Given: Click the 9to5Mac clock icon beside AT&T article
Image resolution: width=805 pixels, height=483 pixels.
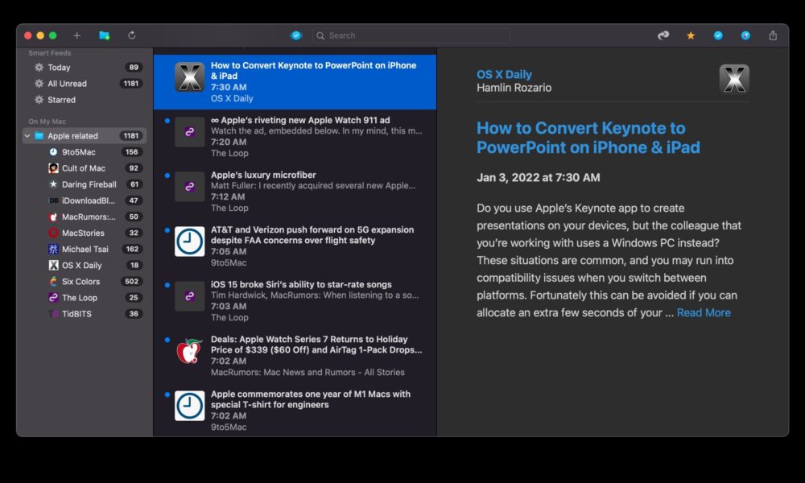Looking at the screenshot, I should click(189, 242).
